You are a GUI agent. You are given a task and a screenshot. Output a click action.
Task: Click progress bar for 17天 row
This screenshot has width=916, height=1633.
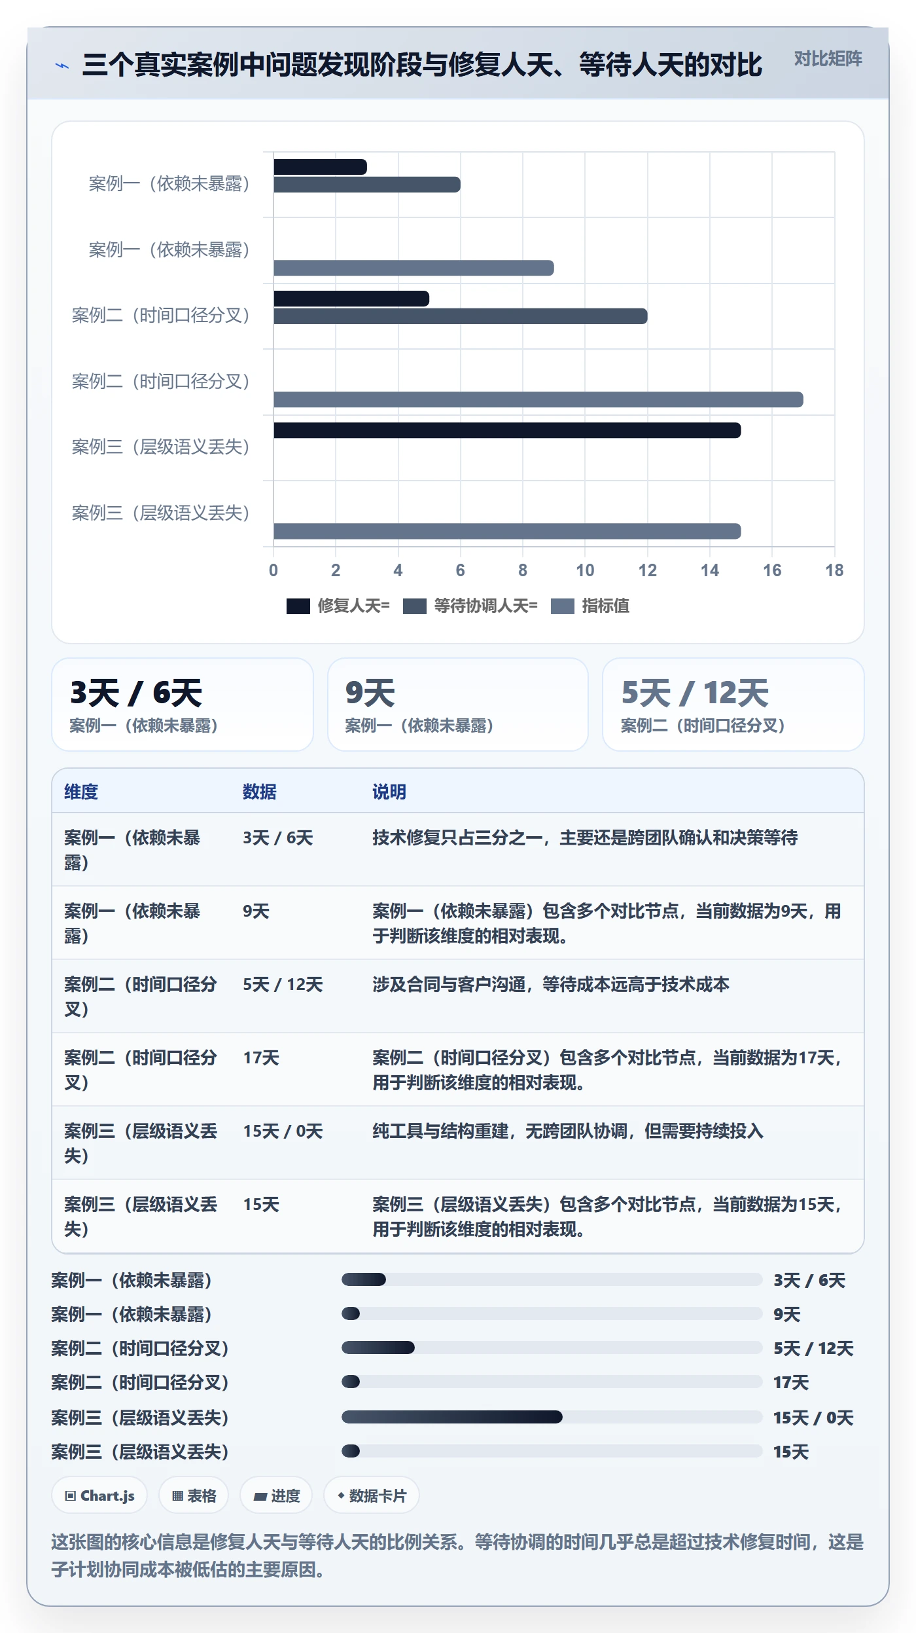(552, 1382)
